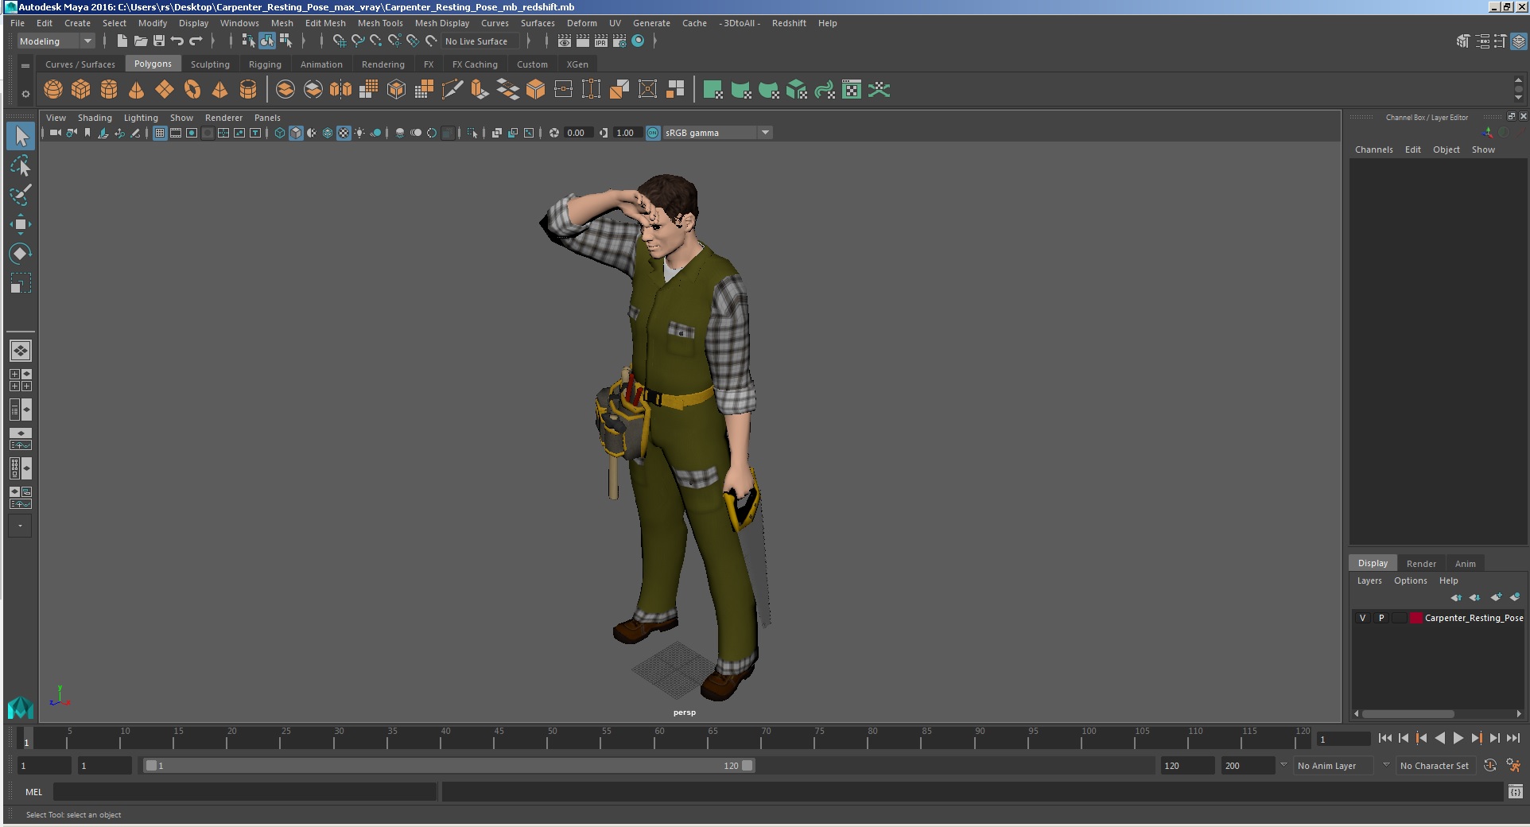
Task: Click the Carpenter_Resting_Pose layer color swatch
Action: [x=1415, y=618]
